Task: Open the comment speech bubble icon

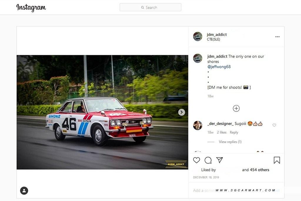Action: pos(208,160)
